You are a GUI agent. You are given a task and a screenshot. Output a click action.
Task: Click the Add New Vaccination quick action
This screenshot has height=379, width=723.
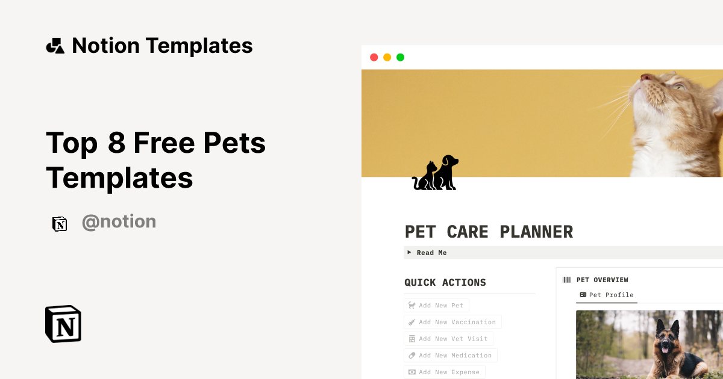[452, 322]
